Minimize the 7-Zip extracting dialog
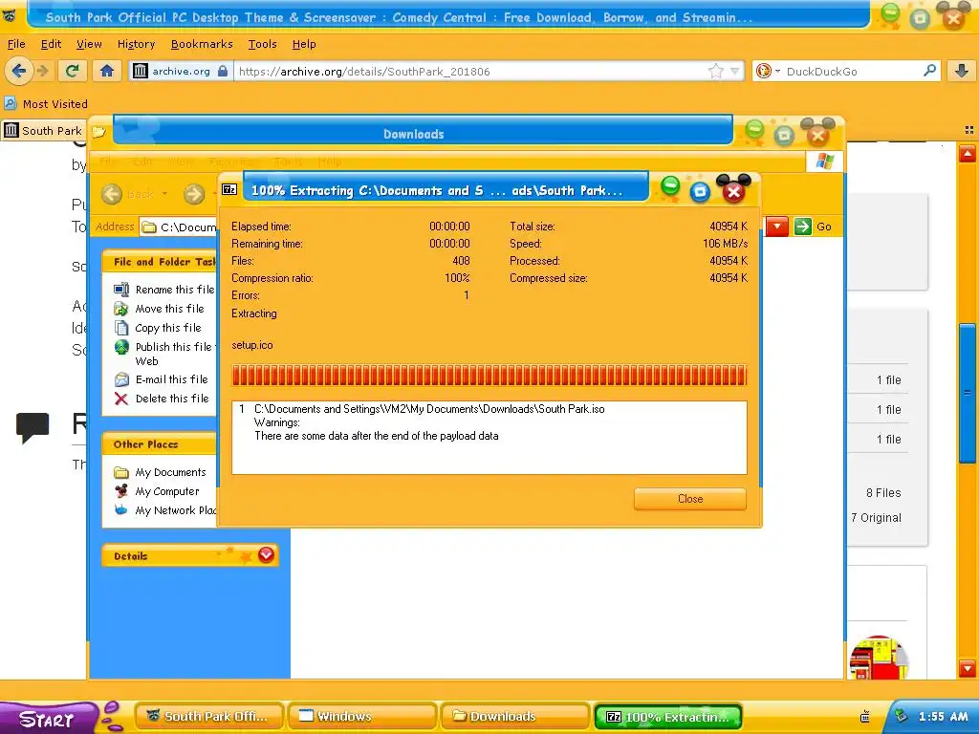Viewport: 979px width, 734px height. 670,186
